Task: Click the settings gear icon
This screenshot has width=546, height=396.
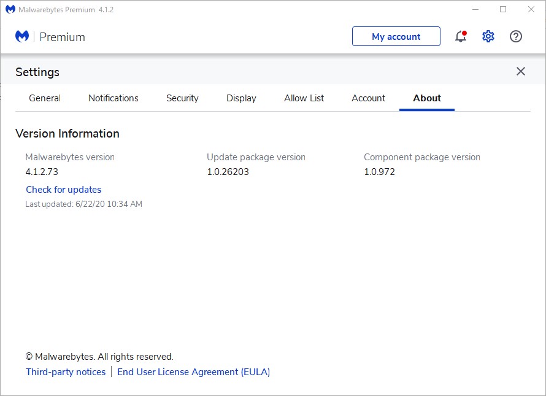Action: [488, 37]
